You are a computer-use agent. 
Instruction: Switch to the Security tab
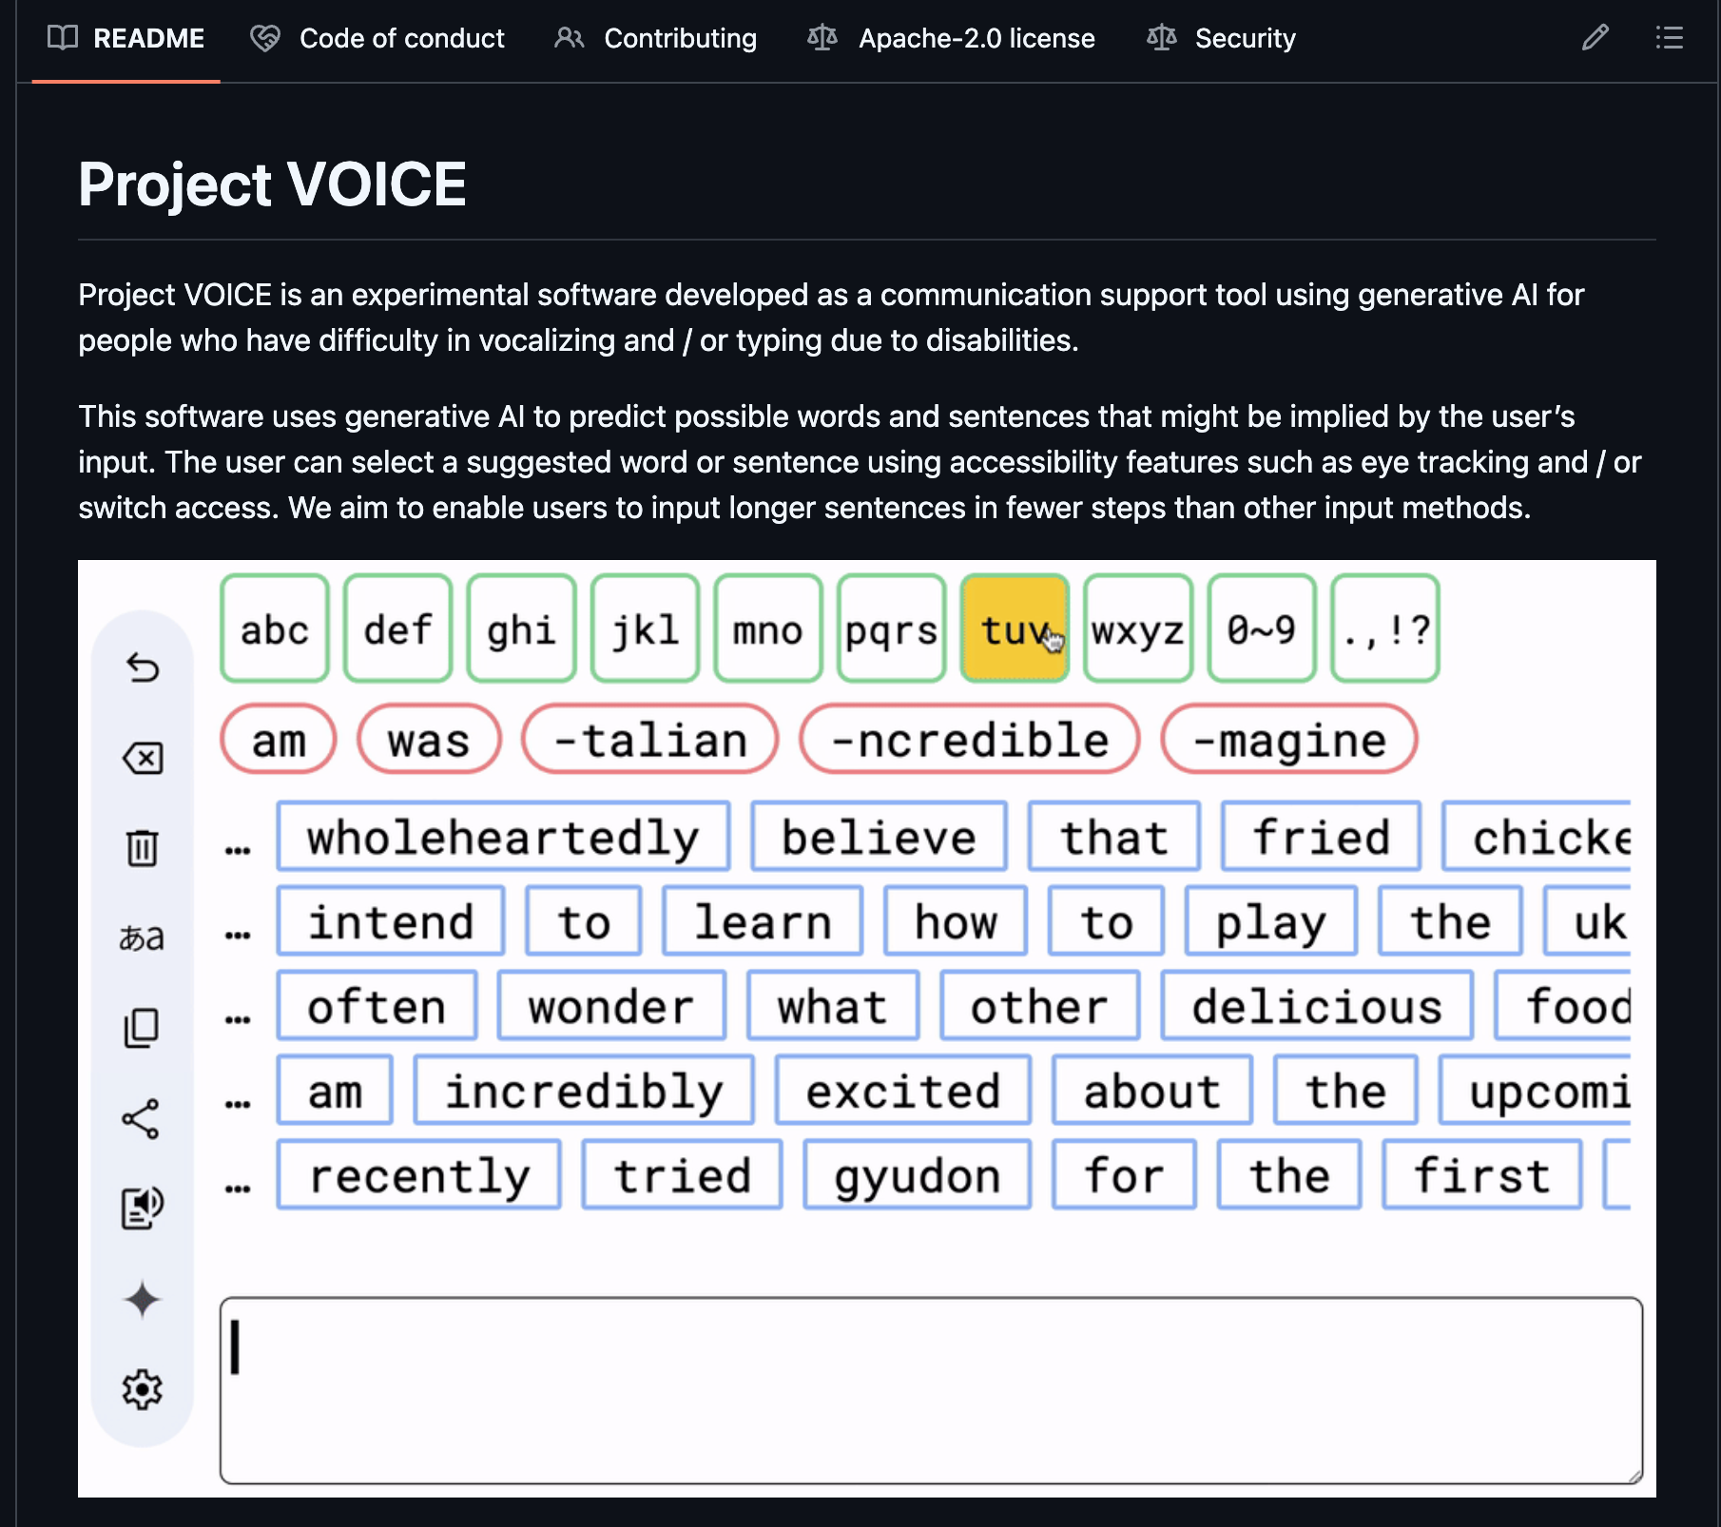[1221, 38]
